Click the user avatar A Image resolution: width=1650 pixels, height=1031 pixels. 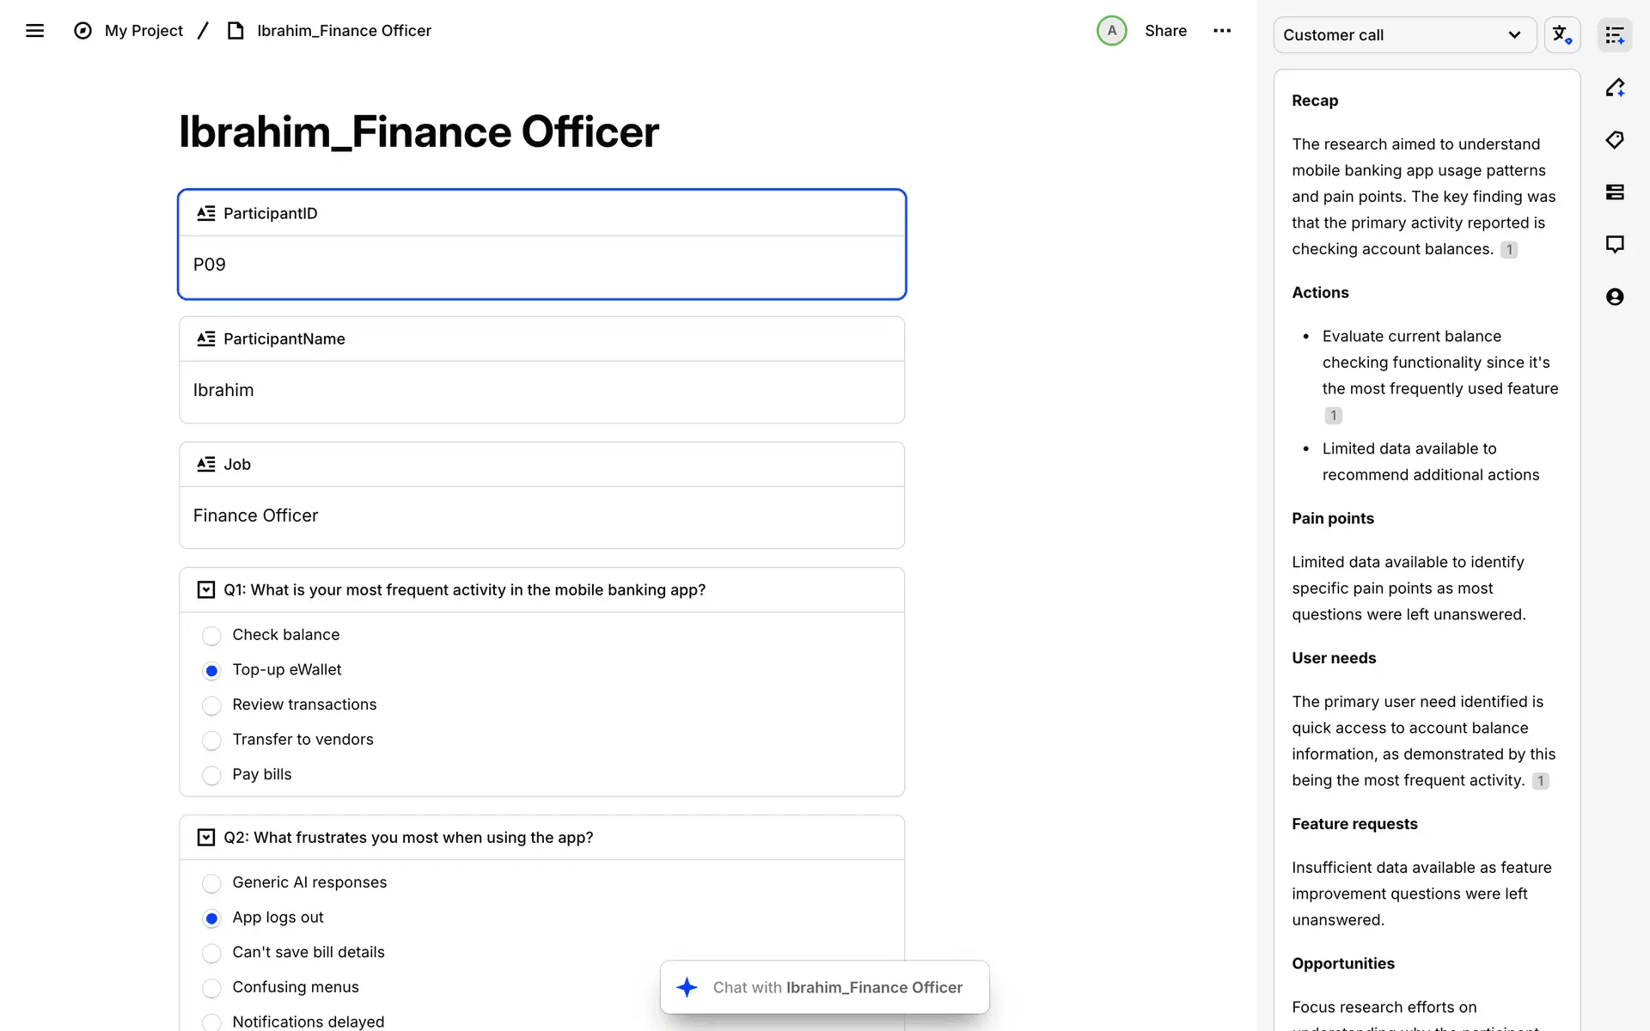pyautogui.click(x=1111, y=31)
